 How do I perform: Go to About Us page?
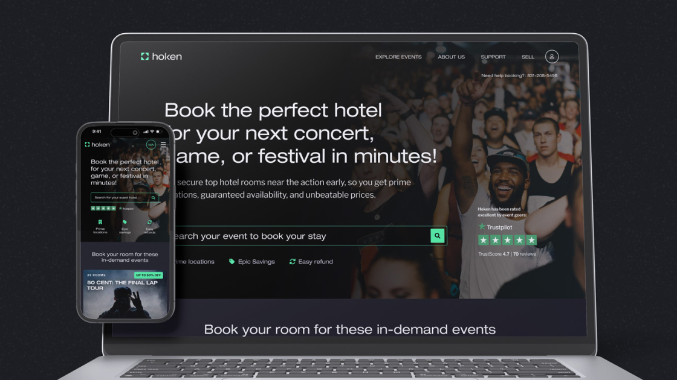(451, 57)
